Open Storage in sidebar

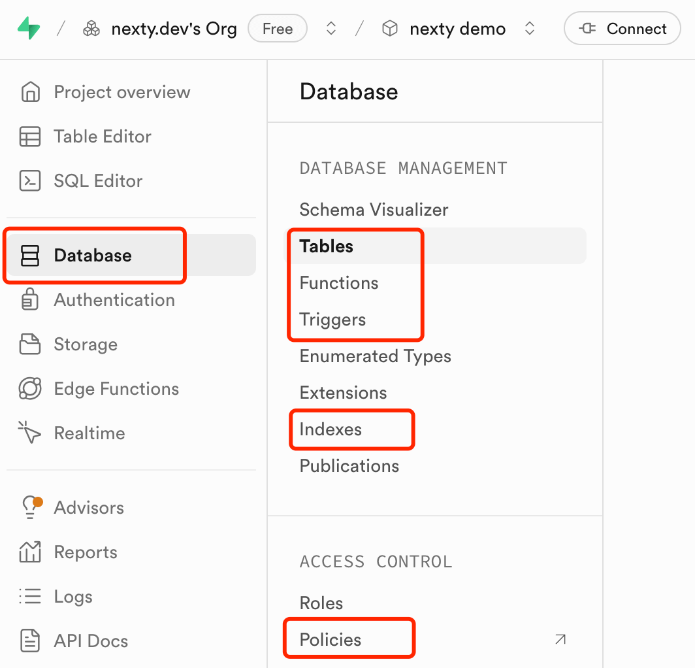(86, 344)
